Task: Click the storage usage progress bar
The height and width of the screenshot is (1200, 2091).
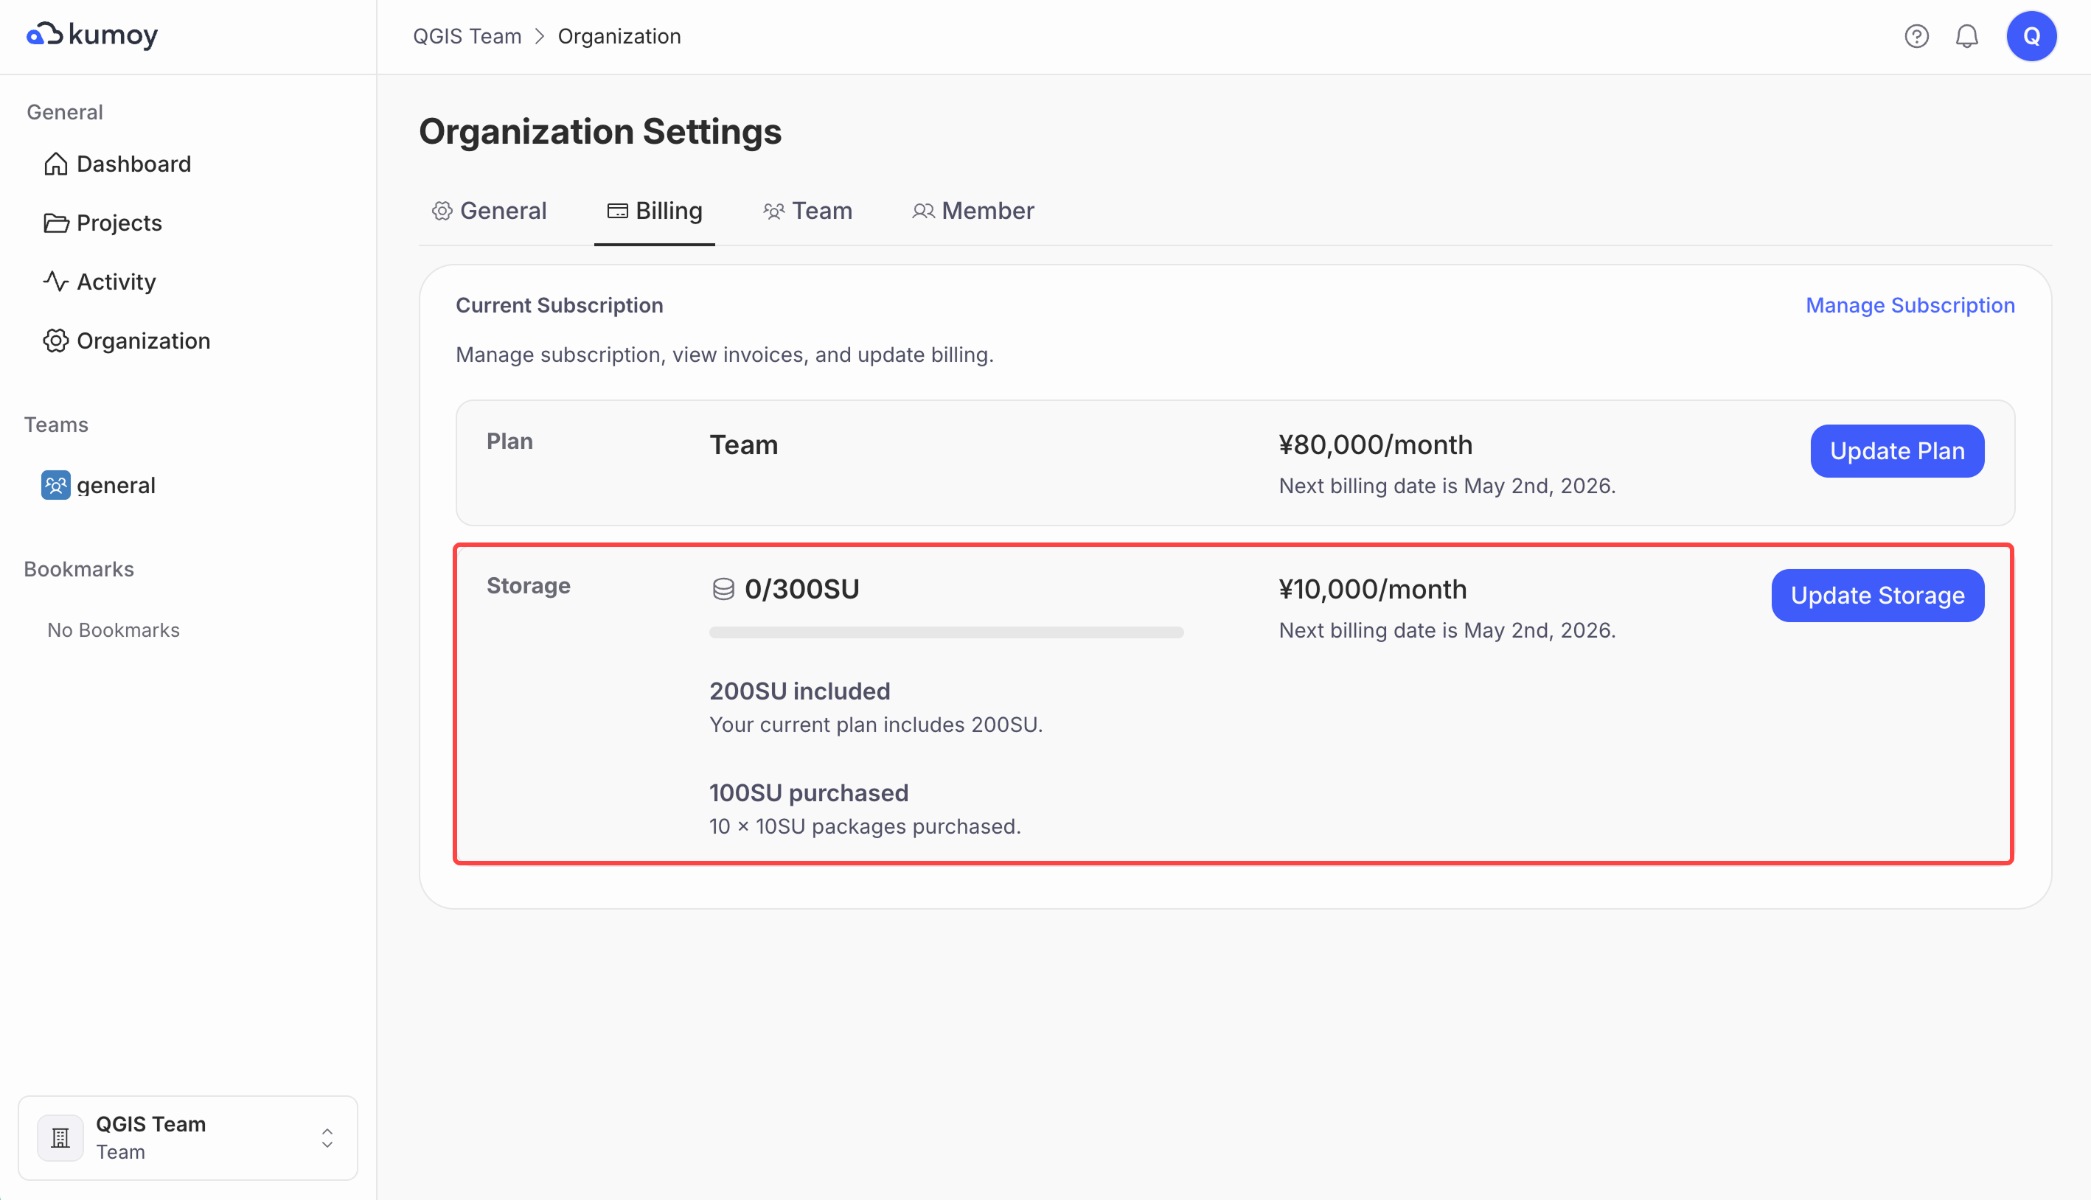Action: pyautogui.click(x=945, y=632)
